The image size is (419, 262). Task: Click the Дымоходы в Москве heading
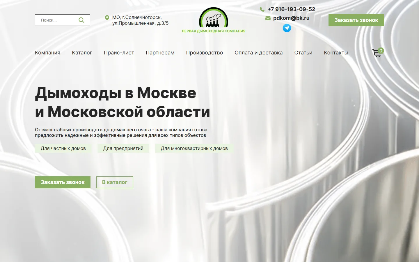pyautogui.click(x=122, y=102)
